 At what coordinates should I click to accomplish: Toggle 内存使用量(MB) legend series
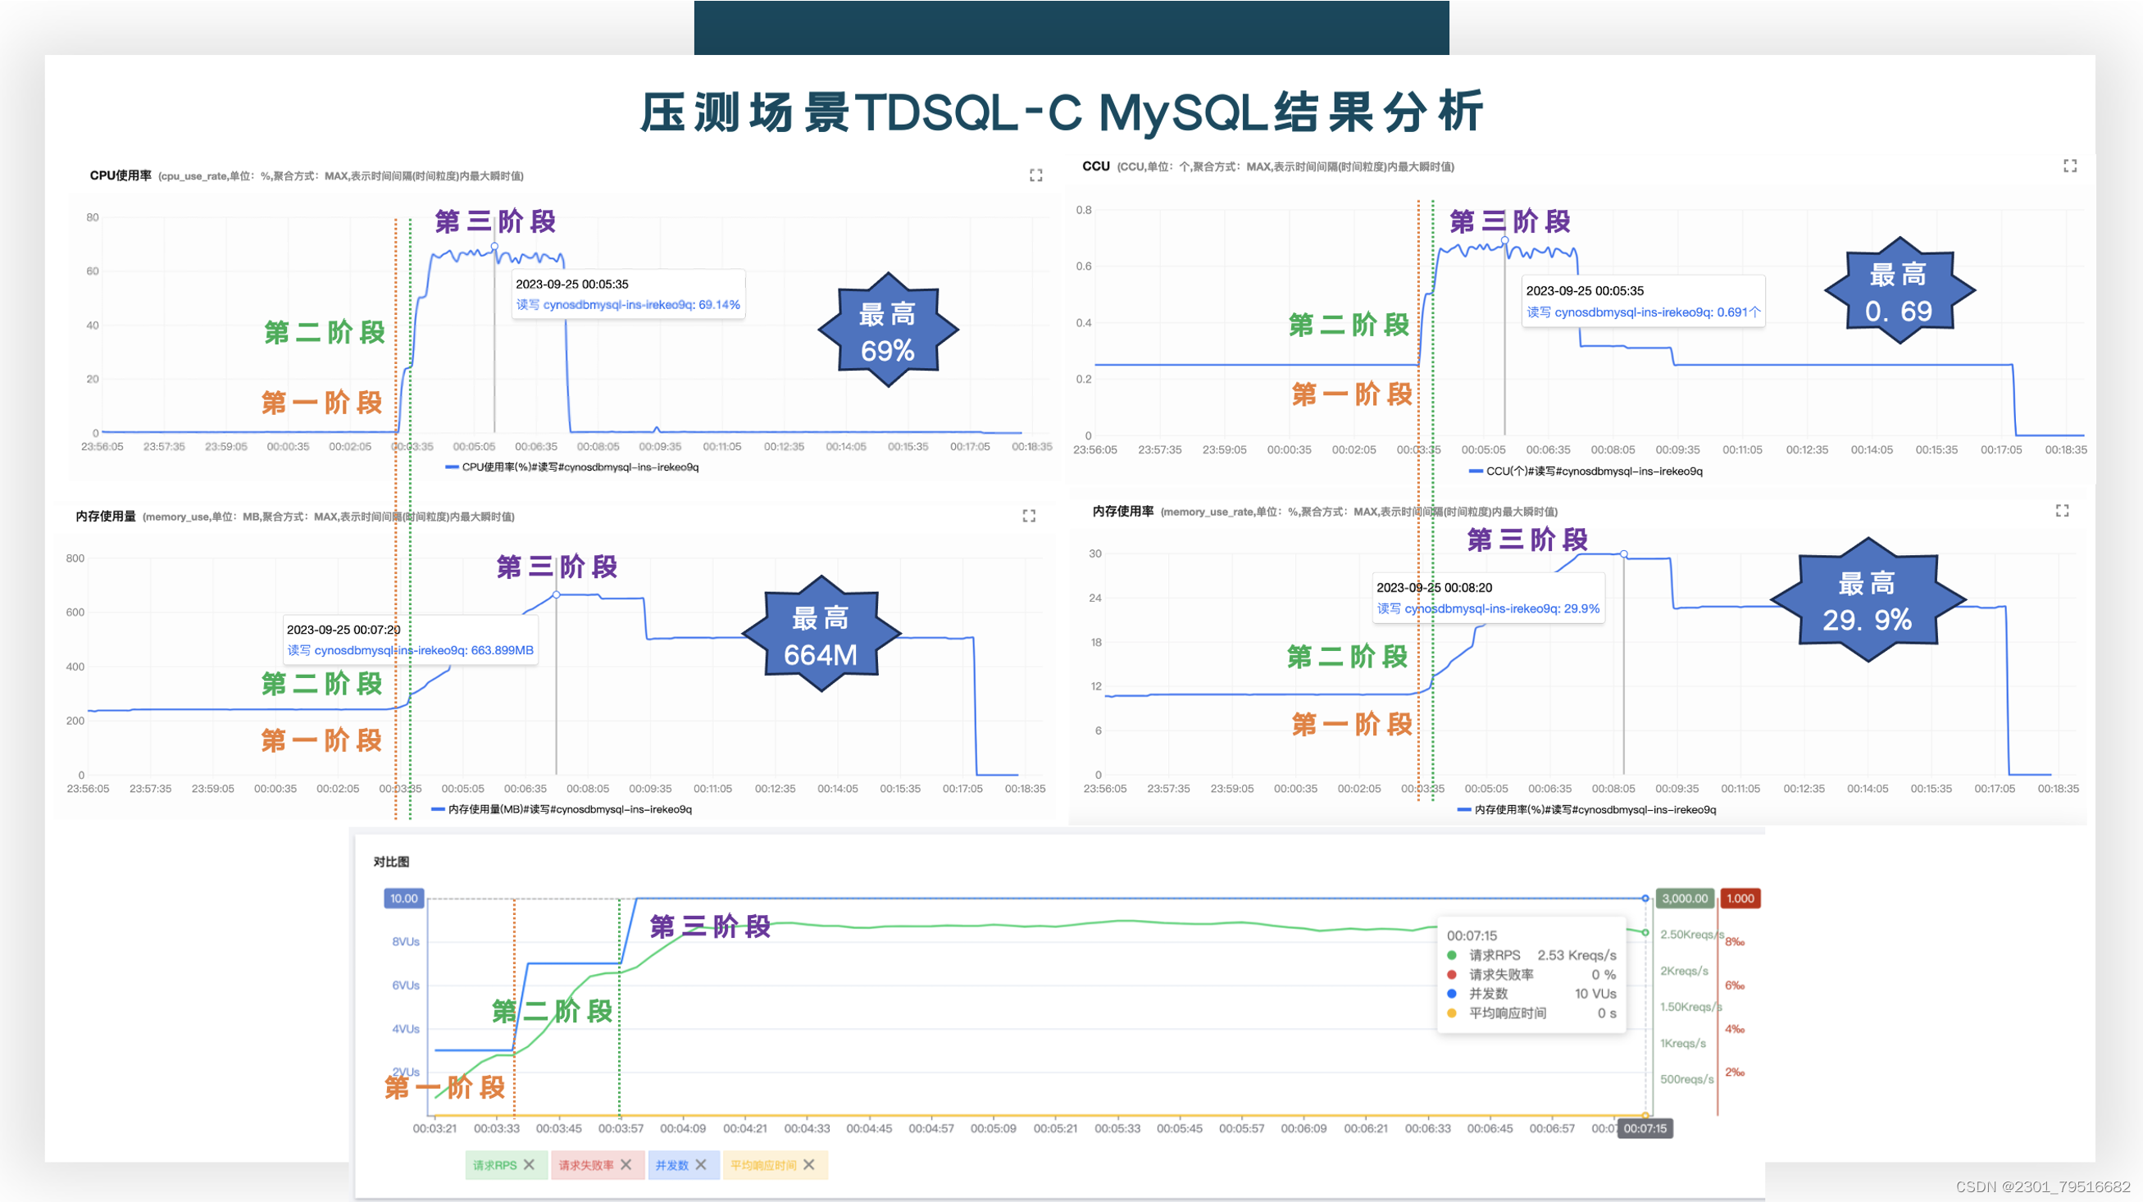pos(562,809)
